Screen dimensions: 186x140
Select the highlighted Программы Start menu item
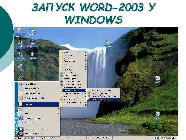click(x=39, y=104)
